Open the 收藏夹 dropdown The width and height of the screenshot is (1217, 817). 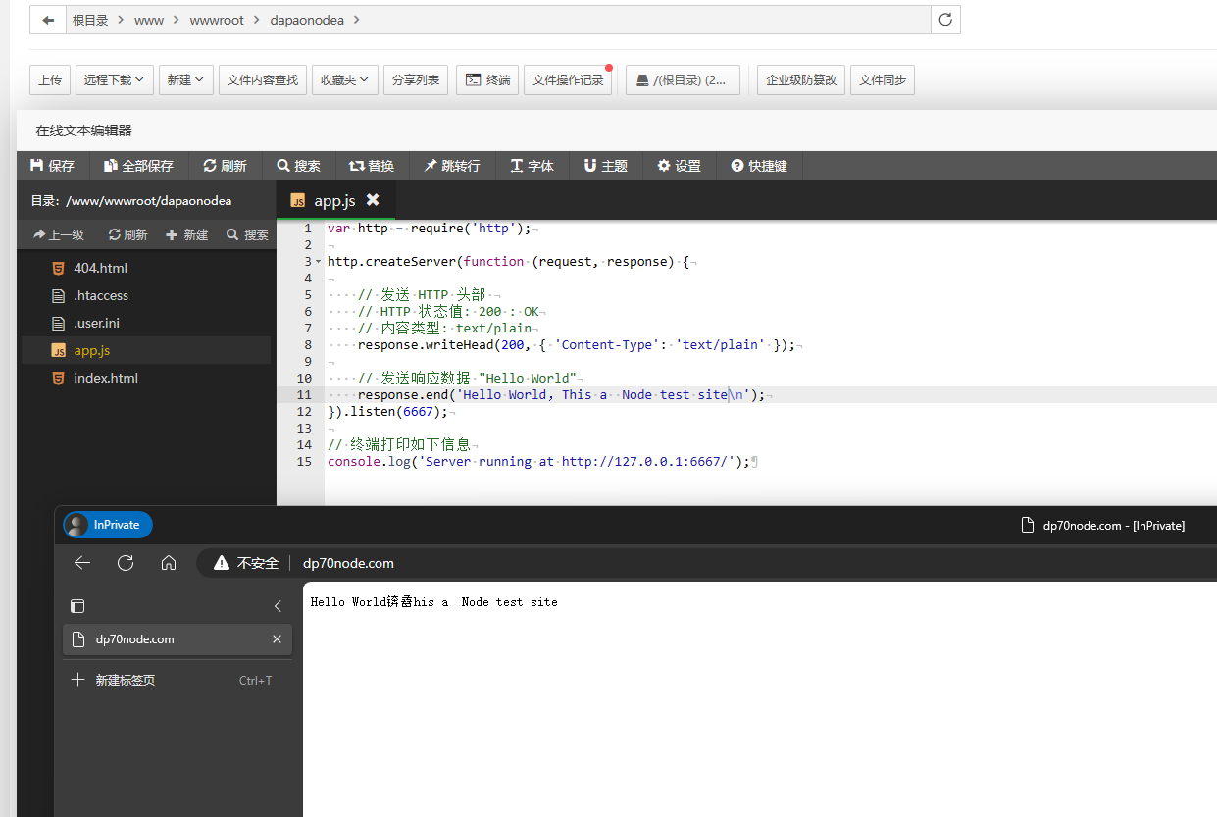(x=345, y=80)
